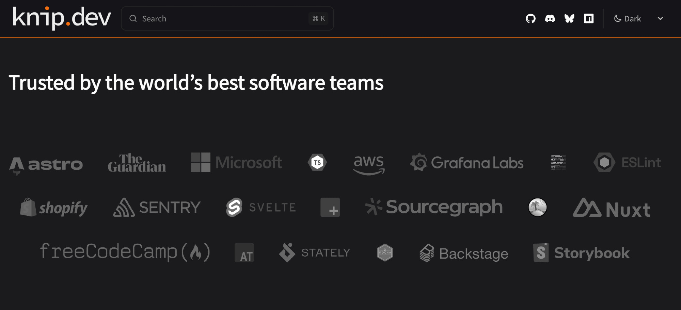Screen dimensions: 681x310
Task: Click the Storybook logo
Action: [582, 252]
